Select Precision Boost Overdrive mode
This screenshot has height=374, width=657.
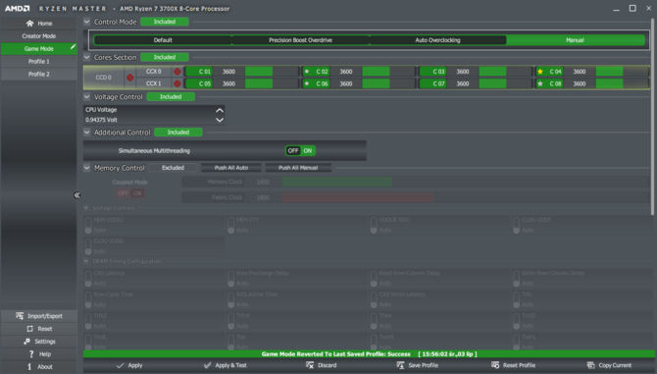point(300,40)
